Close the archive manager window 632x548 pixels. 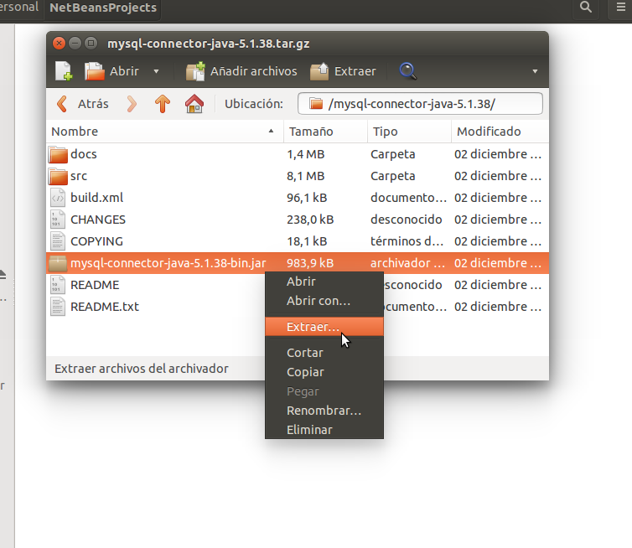pos(59,43)
